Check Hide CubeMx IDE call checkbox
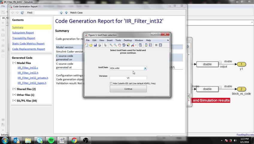254x144 pixels. click(111, 83)
